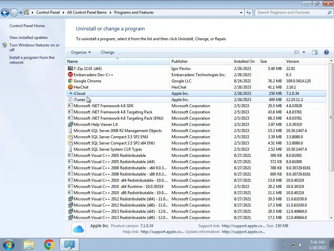The width and height of the screenshot is (334, 251).
Task: Open Chrome from the taskbar
Action: tap(49, 244)
